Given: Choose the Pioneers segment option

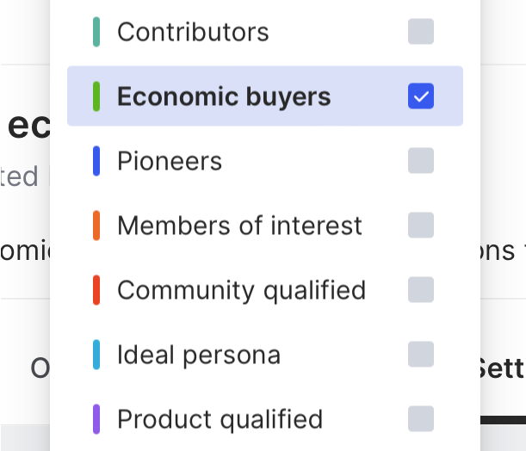Looking at the screenshot, I should (x=170, y=161).
